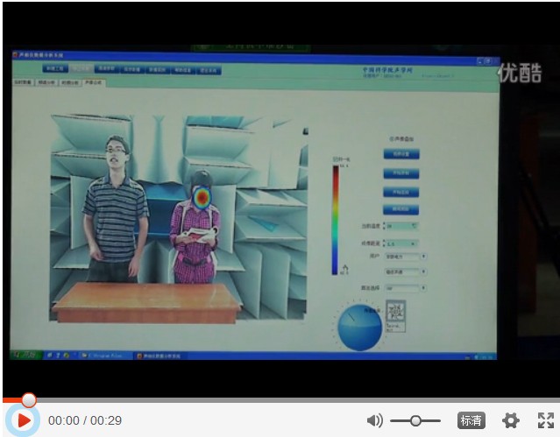Click the blue circular compass dial
Screen dimensions: 560x437
[359, 328]
